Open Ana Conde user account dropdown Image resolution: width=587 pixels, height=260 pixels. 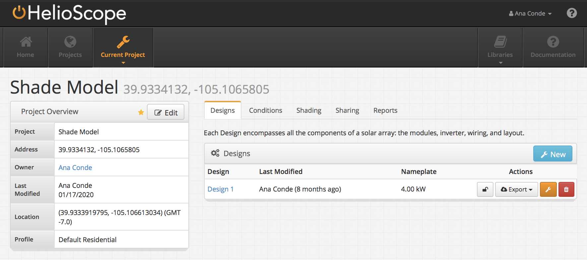pos(530,14)
